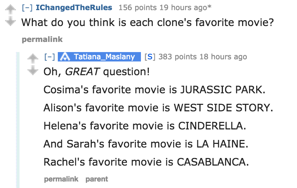Click the JURASSIC PARK comment line

[x=154, y=90]
